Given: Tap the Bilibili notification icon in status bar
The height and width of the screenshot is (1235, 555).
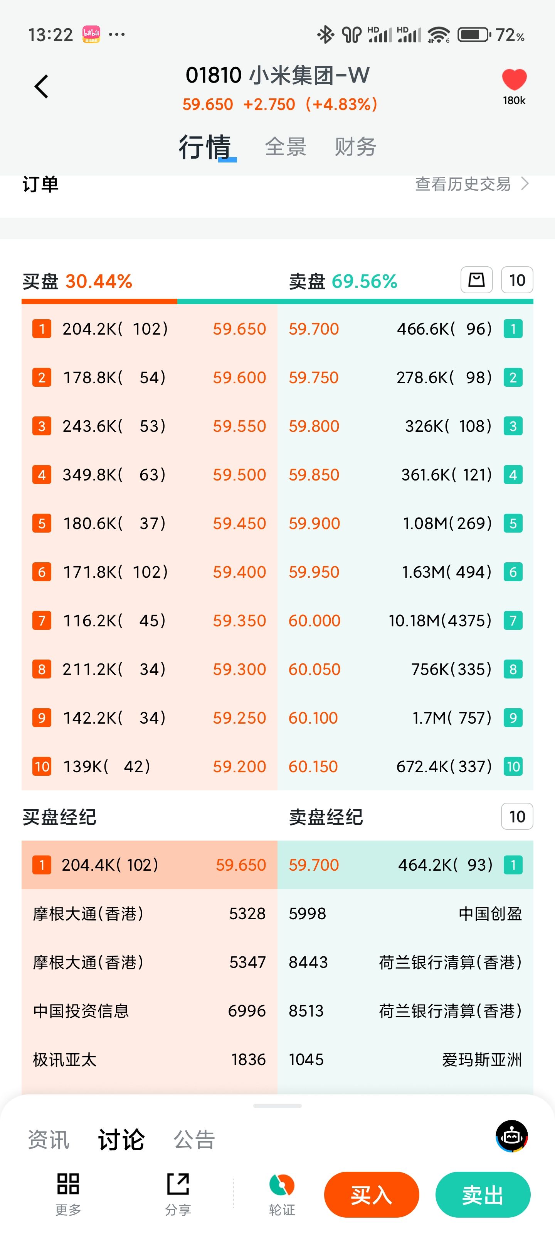Looking at the screenshot, I should tap(91, 34).
